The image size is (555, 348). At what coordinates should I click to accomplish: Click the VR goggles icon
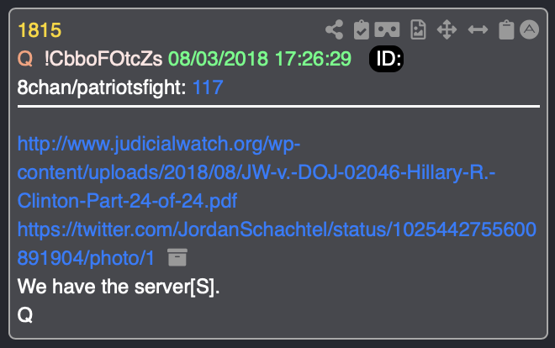[387, 29]
